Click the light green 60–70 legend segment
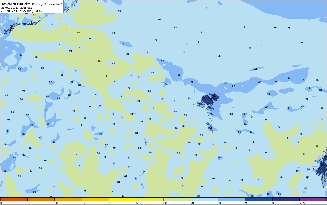Image resolution: width=327 pixels, height=205 pixels. pyautogui.click(x=177, y=199)
